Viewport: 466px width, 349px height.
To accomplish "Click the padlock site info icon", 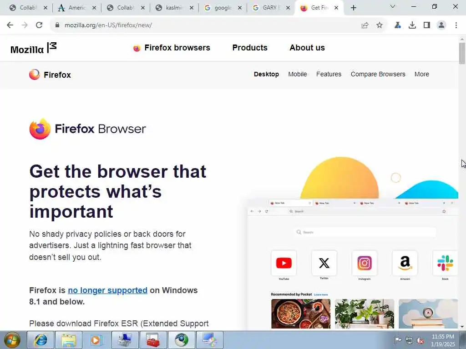I will (x=57, y=25).
